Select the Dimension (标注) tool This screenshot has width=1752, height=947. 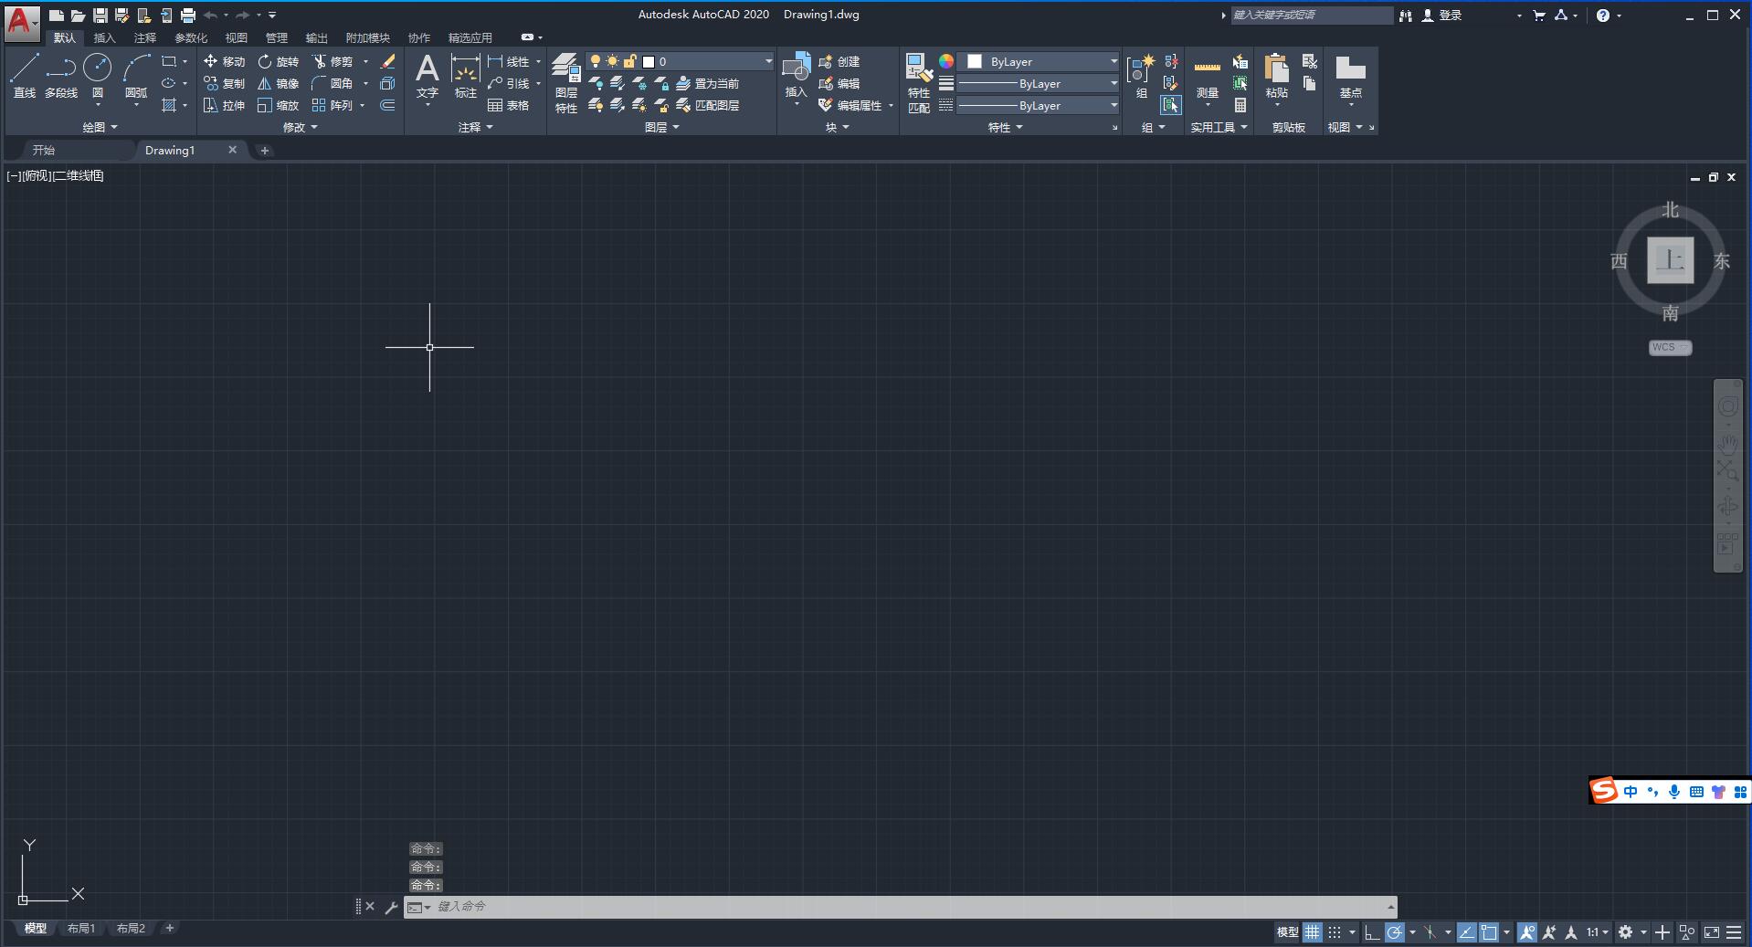coord(466,77)
